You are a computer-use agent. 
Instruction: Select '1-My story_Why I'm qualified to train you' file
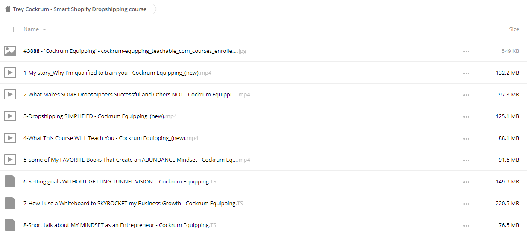117,73
